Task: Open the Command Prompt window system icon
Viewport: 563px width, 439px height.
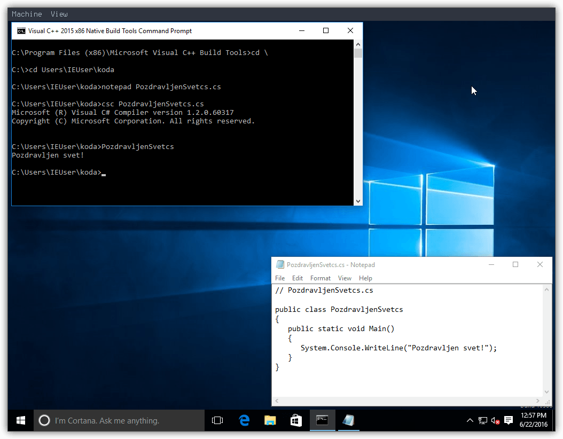Action: 21,31
